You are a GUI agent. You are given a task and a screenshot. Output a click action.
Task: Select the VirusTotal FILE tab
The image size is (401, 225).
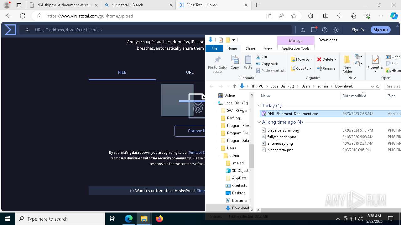(x=122, y=72)
